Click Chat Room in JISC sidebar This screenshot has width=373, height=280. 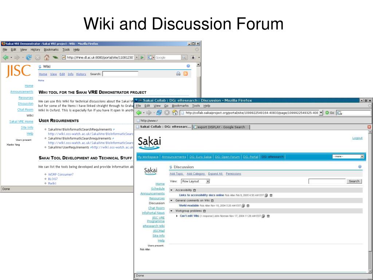tap(25, 109)
